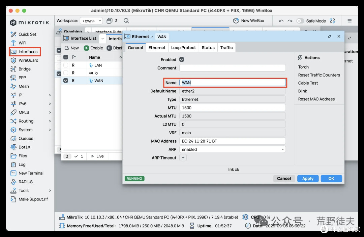Check the LAN row checkbox
Image resolution: width=364 pixels, height=237 pixels.
pyautogui.click(x=66, y=65)
